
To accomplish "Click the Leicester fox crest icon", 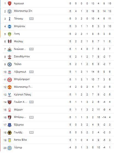I will tap(10, 148).
